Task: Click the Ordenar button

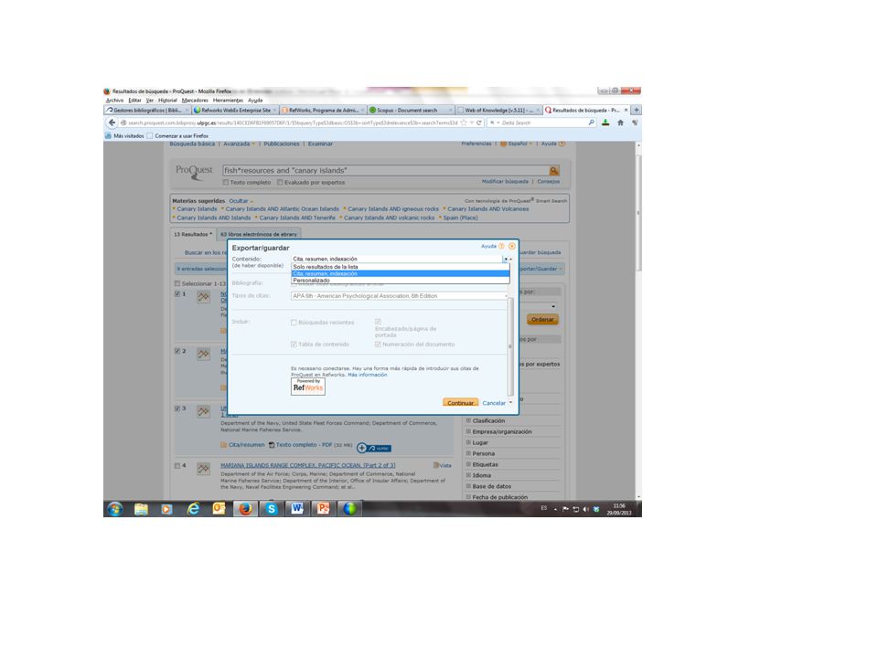Action: pos(542,320)
